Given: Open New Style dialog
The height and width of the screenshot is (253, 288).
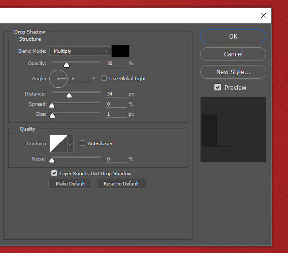Looking at the screenshot, I should tap(233, 72).
